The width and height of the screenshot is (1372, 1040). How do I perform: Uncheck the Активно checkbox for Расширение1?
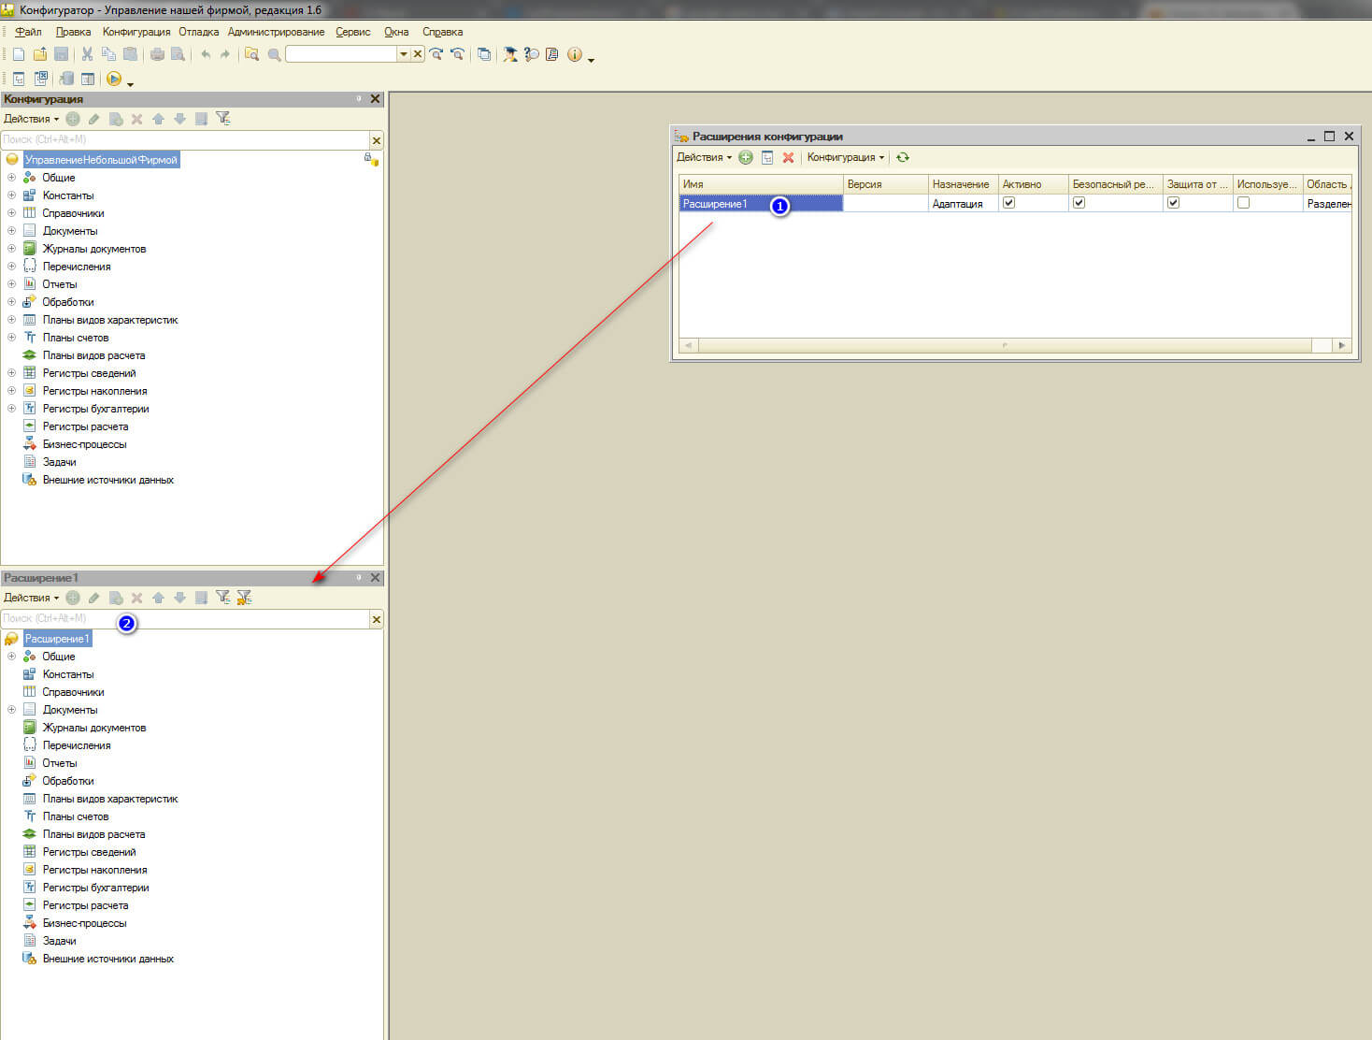[x=1008, y=203]
